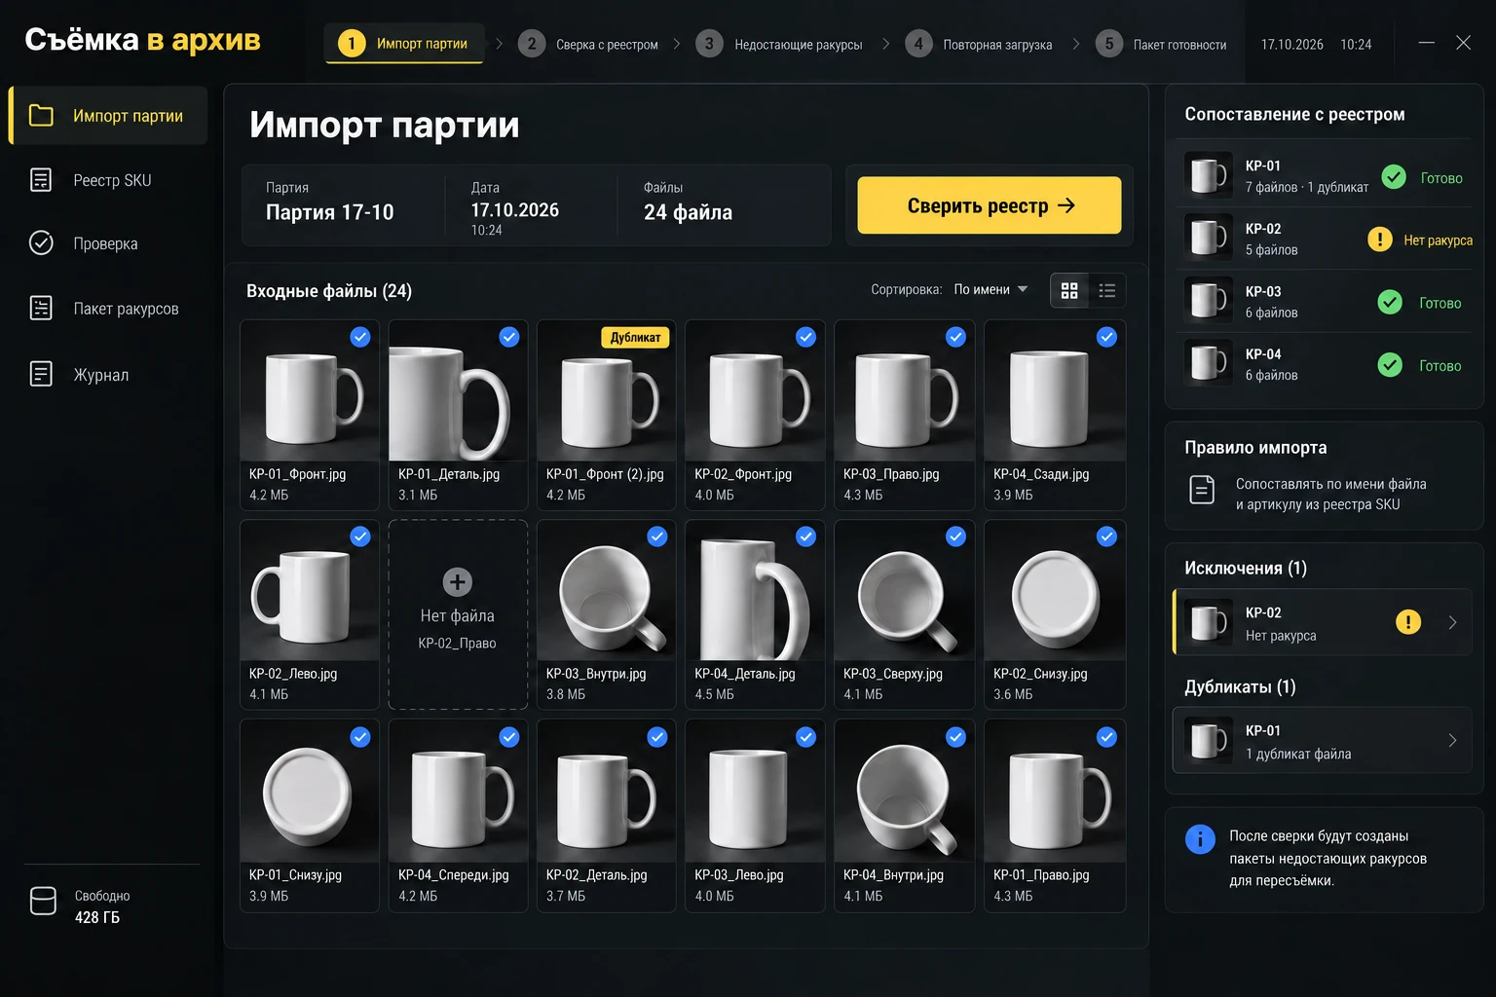Click the Журнал sidebar icon
The image size is (1496, 997).
pyautogui.click(x=41, y=374)
